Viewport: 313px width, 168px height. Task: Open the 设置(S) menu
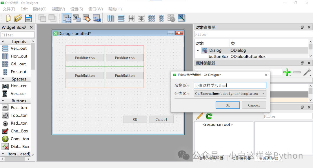pyautogui.click(x=77, y=9)
